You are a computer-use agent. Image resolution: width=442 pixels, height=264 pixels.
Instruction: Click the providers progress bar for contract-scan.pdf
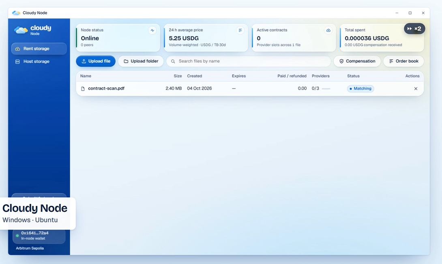click(326, 89)
